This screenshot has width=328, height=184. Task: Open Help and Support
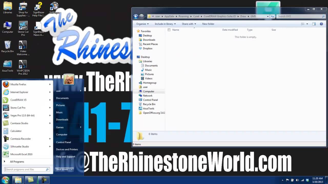coord(66,156)
